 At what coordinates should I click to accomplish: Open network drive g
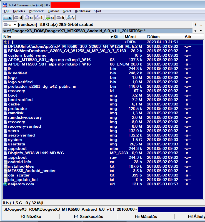[50, 17]
